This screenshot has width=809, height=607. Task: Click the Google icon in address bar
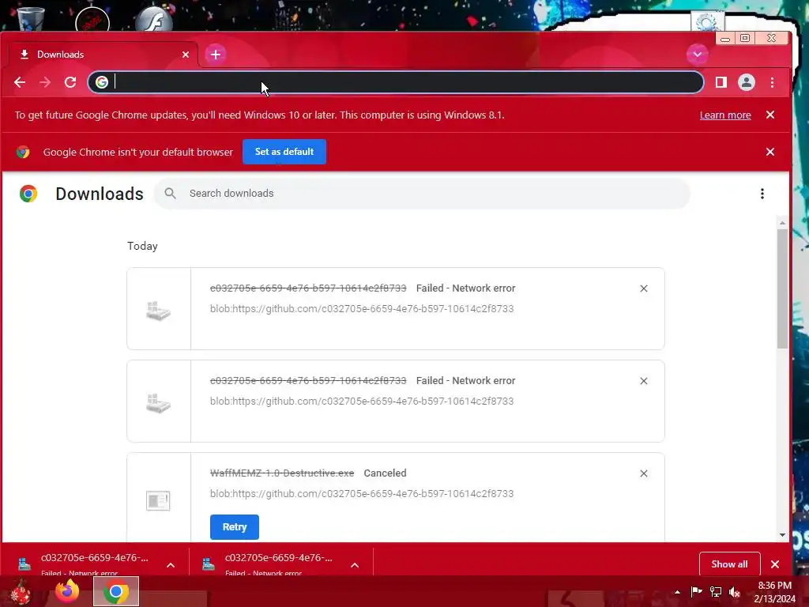coord(102,82)
